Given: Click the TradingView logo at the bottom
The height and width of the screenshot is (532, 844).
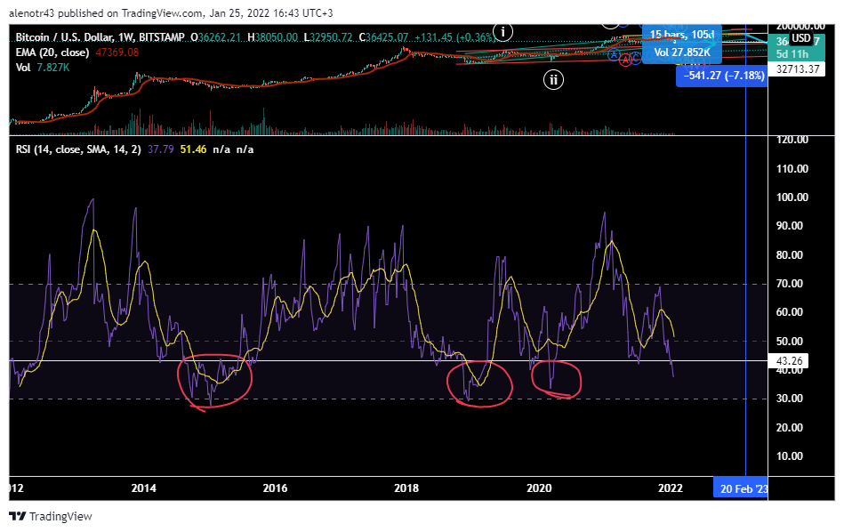Looking at the screenshot, I should pos(51,516).
